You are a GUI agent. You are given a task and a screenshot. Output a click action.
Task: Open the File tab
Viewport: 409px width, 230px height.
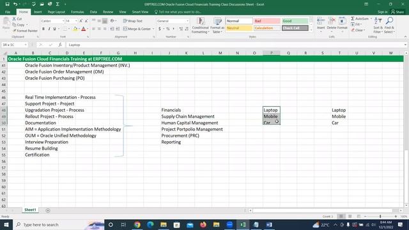tap(8, 12)
